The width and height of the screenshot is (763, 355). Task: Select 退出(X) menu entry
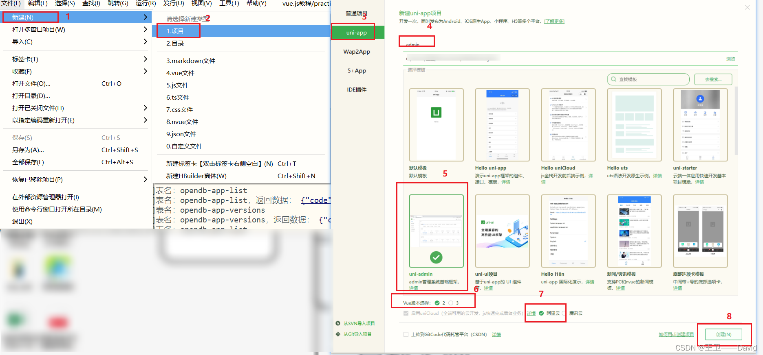pos(75,221)
